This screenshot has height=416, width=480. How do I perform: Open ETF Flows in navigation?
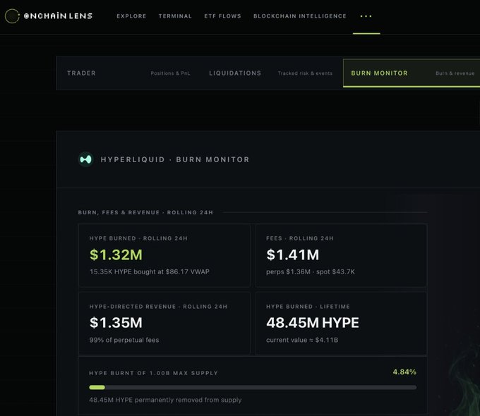tap(222, 16)
